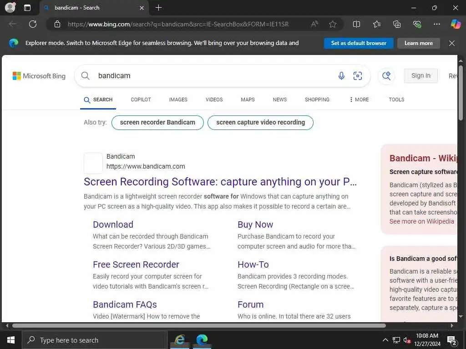Click the taskbar Type here to search box

click(x=95, y=340)
